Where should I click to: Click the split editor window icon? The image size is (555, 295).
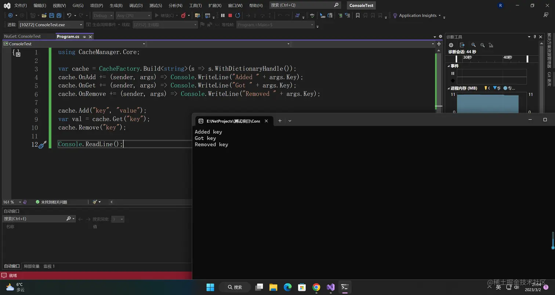point(439,44)
